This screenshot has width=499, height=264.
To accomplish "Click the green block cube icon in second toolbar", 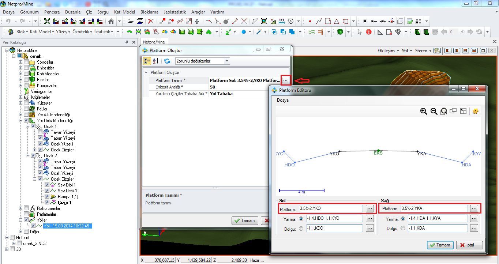I will point(340,32).
